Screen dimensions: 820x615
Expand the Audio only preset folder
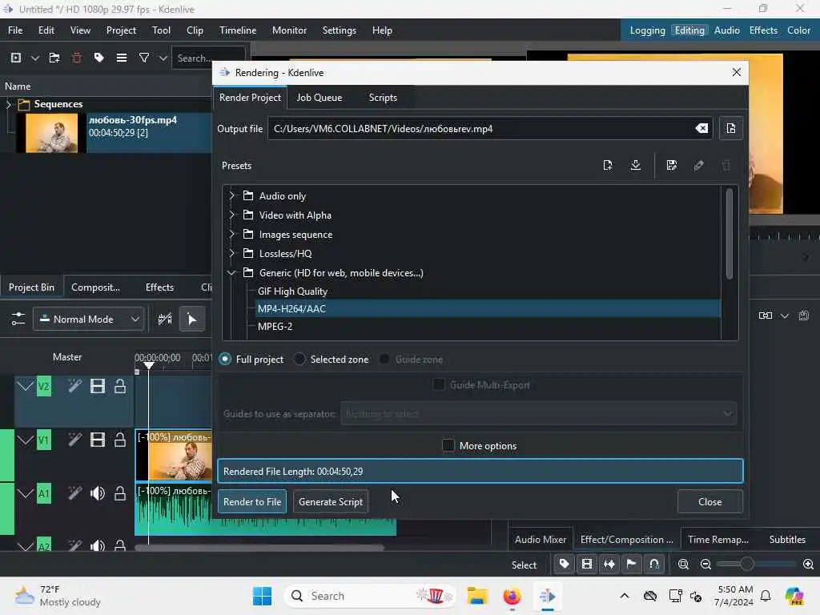point(231,195)
